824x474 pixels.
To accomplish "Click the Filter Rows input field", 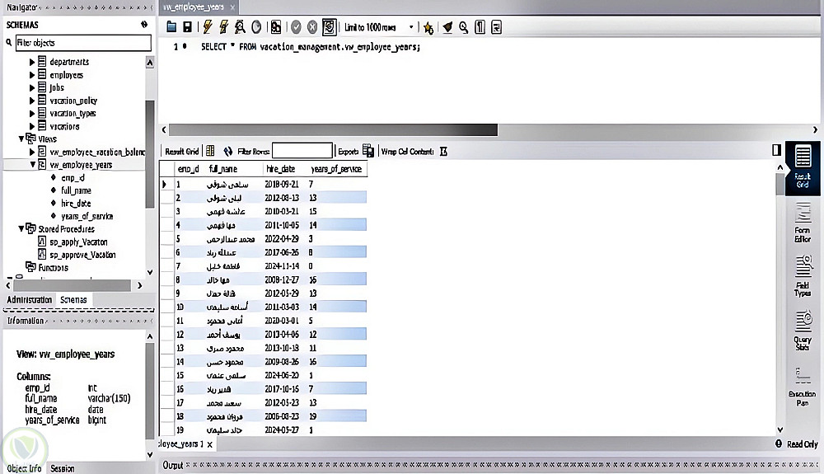I will pos(302,152).
